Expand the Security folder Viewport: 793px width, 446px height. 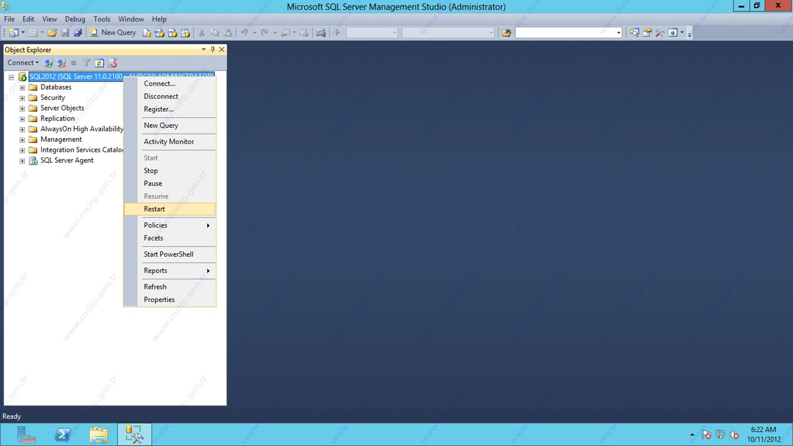22,98
